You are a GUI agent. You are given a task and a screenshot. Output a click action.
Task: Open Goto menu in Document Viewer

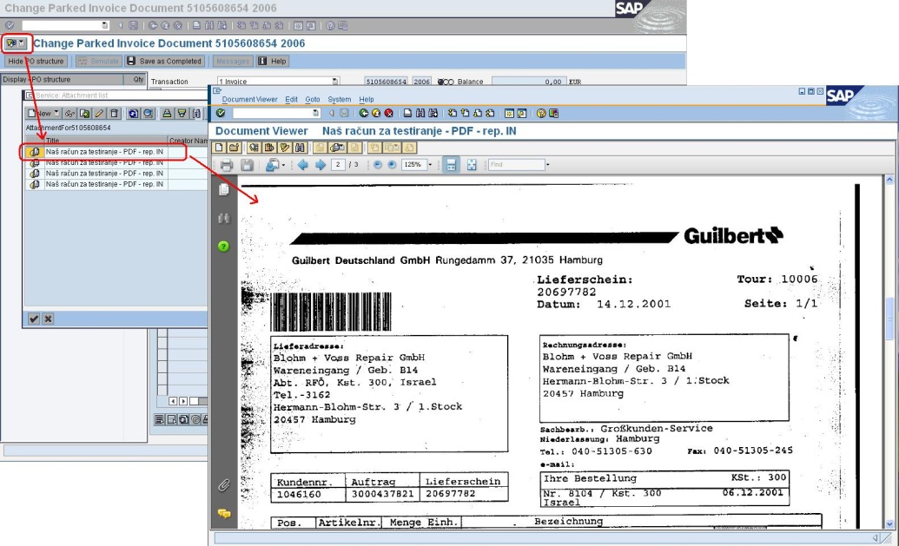[313, 99]
